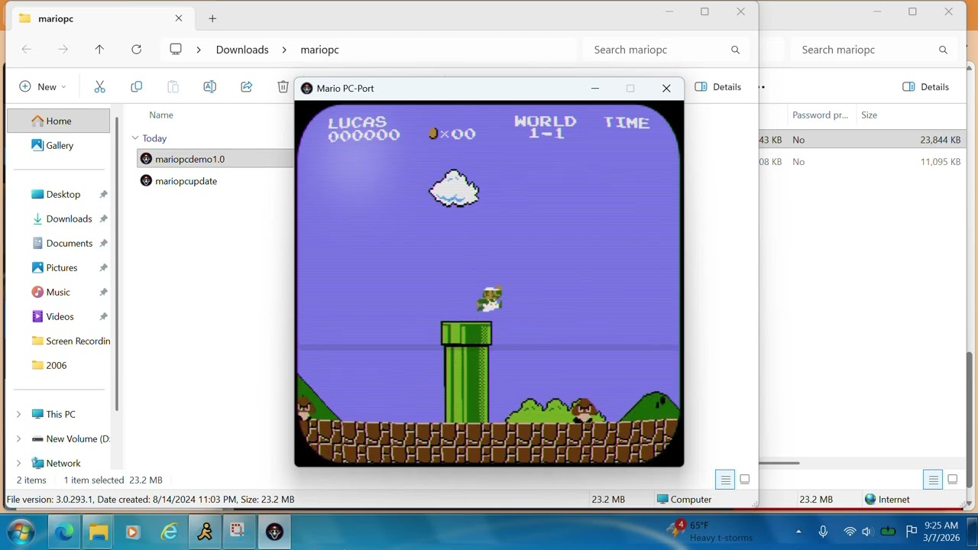Show hidden system tray icons

[798, 532]
